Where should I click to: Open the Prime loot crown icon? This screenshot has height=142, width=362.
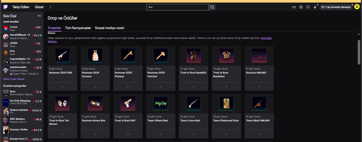(294, 7)
